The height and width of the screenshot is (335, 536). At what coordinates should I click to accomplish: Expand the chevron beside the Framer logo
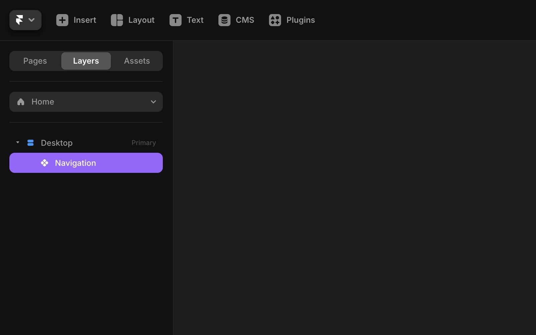coord(31,20)
